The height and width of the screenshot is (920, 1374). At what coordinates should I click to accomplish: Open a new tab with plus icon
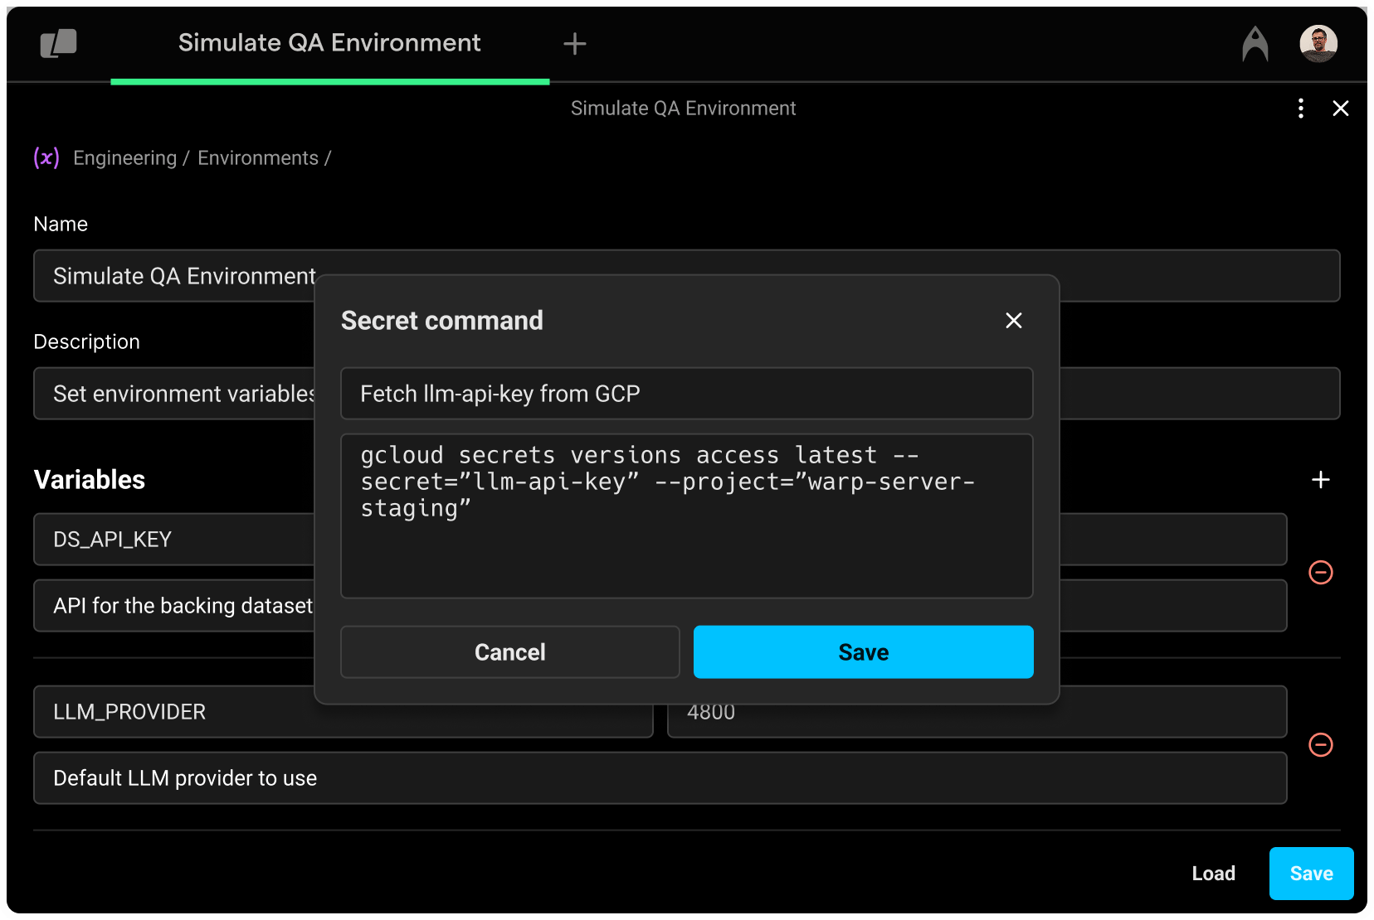click(x=574, y=44)
